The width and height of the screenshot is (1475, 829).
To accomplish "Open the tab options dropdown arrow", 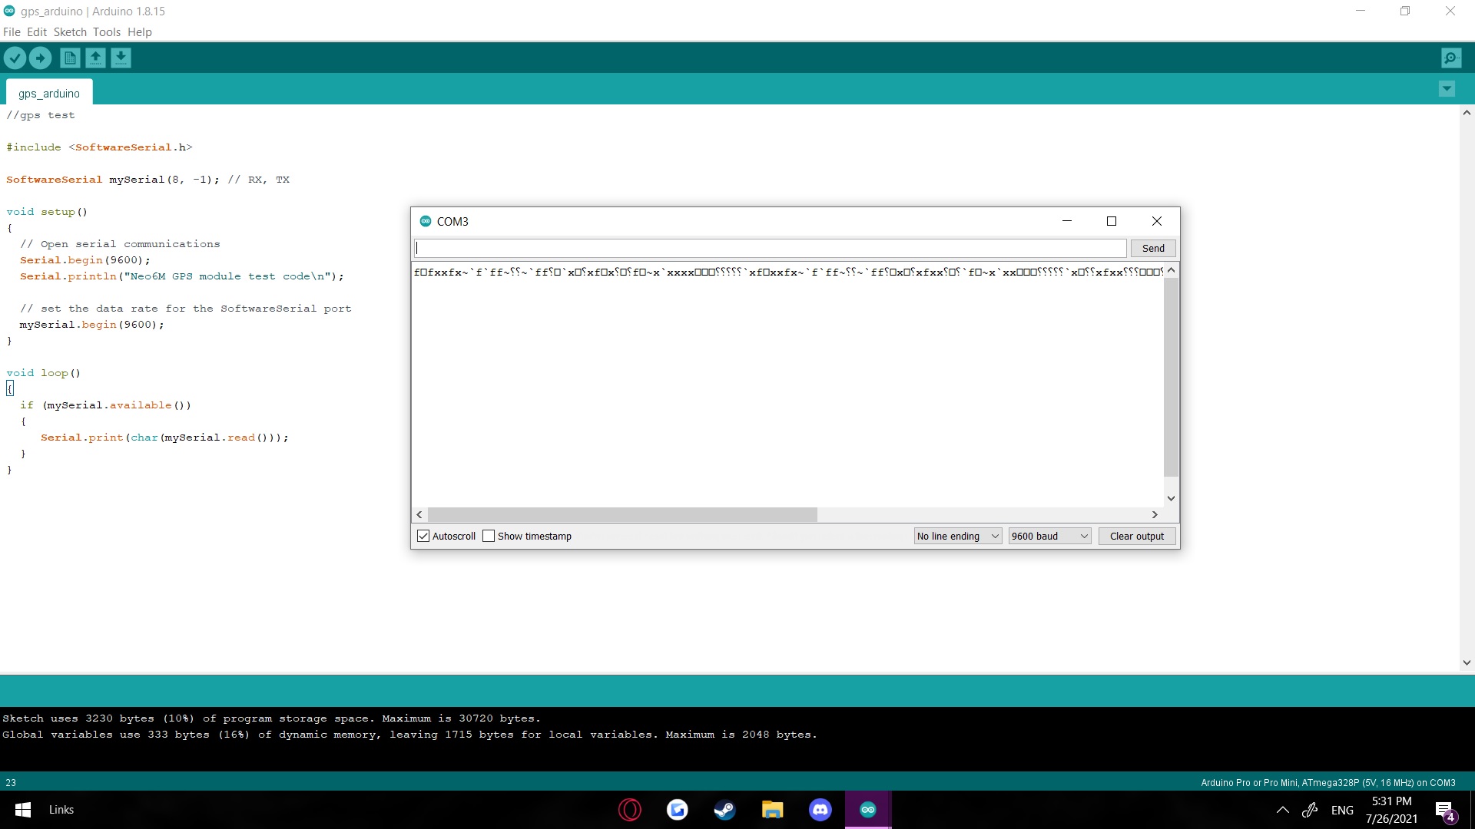I will (x=1447, y=89).
